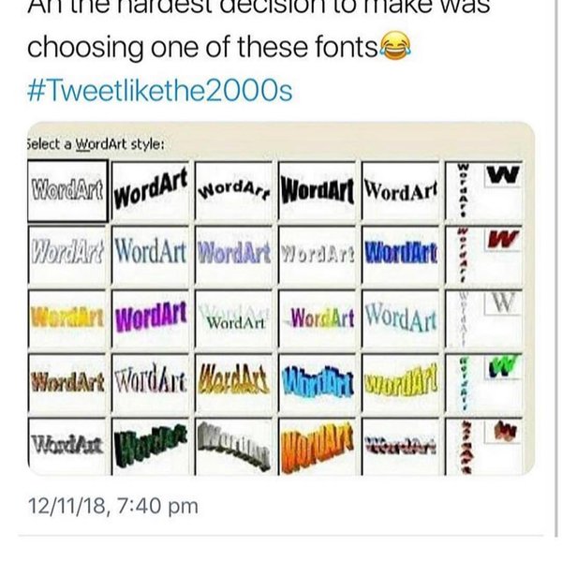Image resolution: width=562 pixels, height=562 pixels.
Task: Select the faded gray italic WordArt style
Action: coord(67,252)
